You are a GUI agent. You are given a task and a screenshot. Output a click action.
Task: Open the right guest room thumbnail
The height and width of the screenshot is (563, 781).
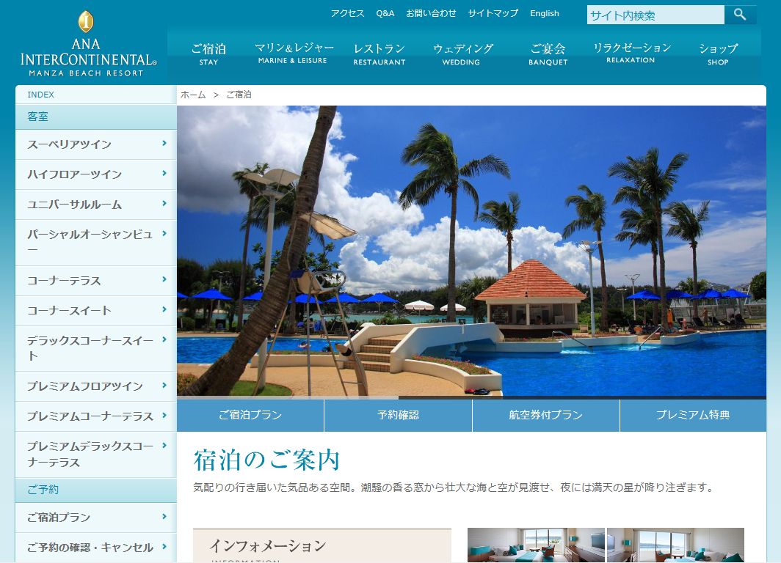coord(675,545)
